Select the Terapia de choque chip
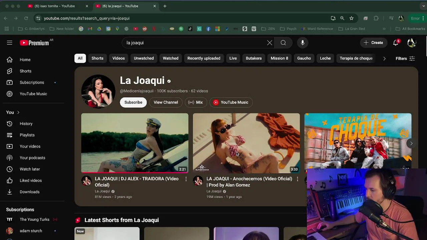Viewport: 427px width, 240px height. click(x=356, y=58)
